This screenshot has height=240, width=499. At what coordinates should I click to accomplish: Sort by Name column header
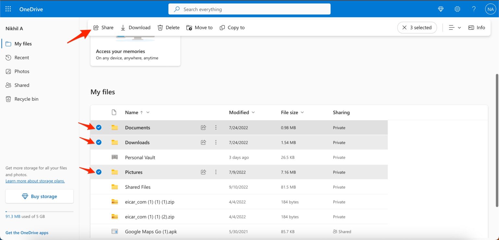click(132, 112)
